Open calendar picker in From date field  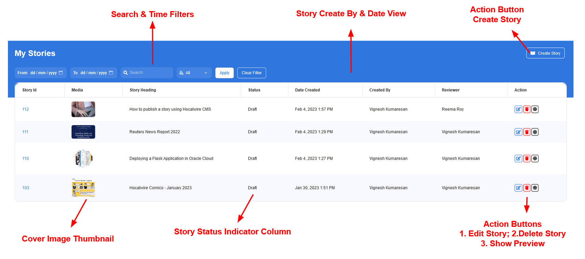coord(61,73)
